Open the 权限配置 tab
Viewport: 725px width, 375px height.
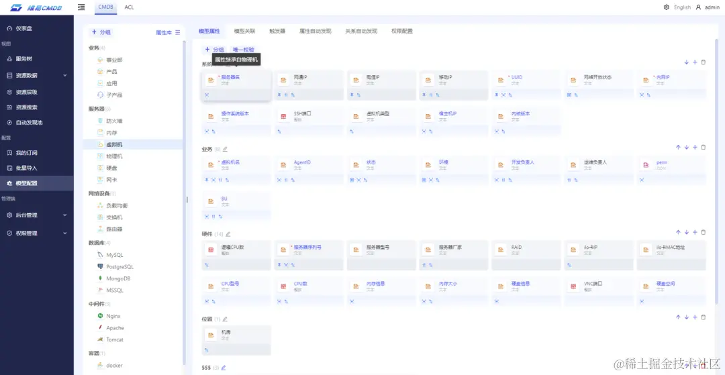point(402,31)
